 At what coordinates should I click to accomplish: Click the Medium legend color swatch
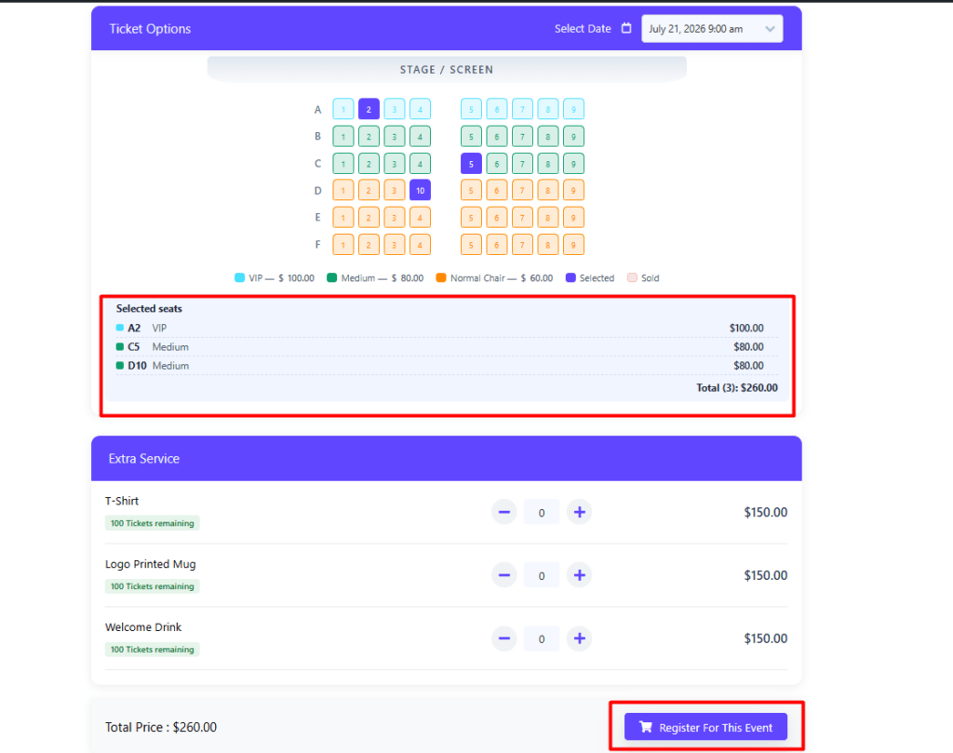332,277
